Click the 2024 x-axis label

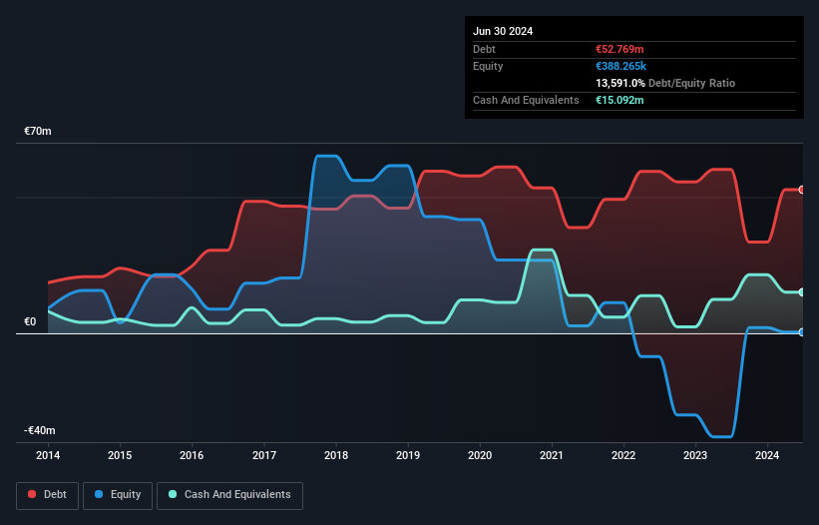767,455
